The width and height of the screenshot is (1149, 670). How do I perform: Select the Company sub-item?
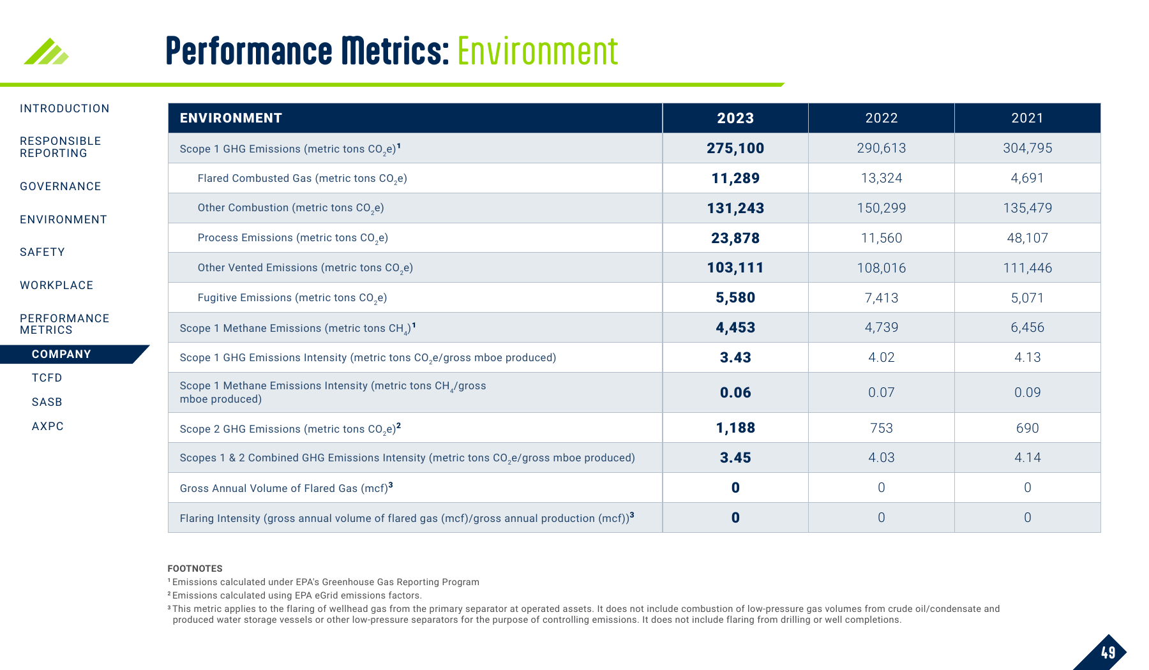pos(61,354)
